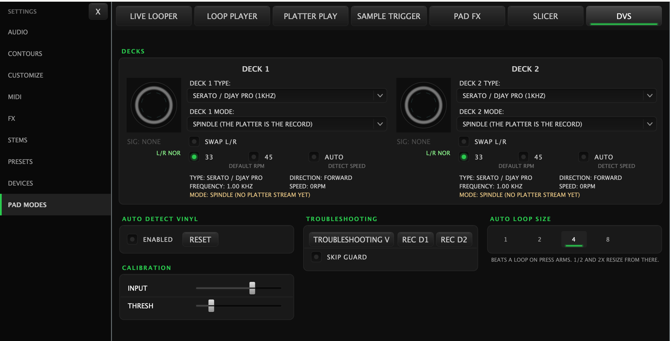Switch to the Live Looper tab
670x341 pixels.
point(154,16)
